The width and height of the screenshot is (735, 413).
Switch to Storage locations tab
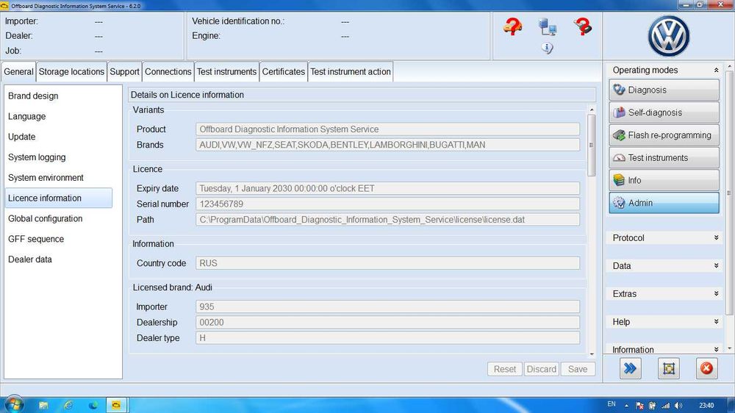click(x=71, y=72)
